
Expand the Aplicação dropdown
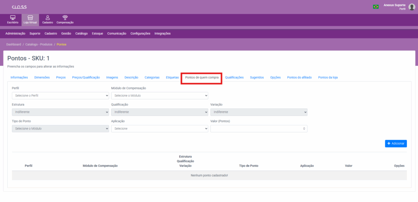click(160, 128)
